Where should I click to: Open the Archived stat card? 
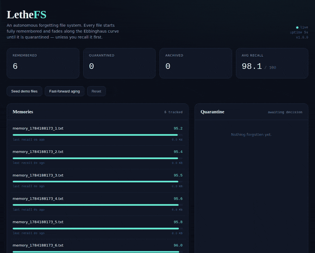click(x=196, y=63)
